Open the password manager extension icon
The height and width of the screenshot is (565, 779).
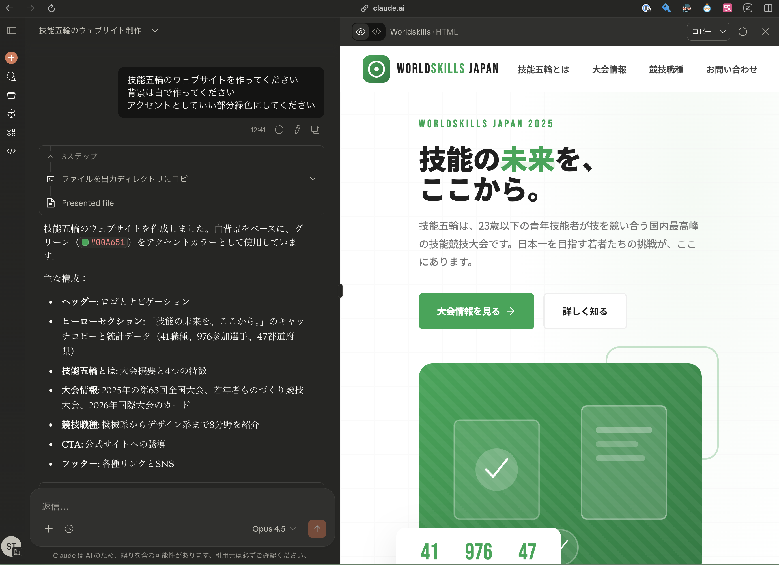pos(646,8)
